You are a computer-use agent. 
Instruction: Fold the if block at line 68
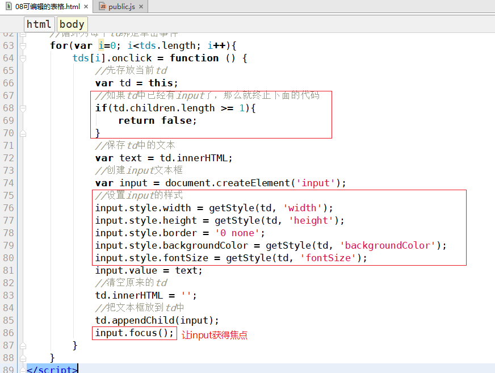[x=23, y=108]
